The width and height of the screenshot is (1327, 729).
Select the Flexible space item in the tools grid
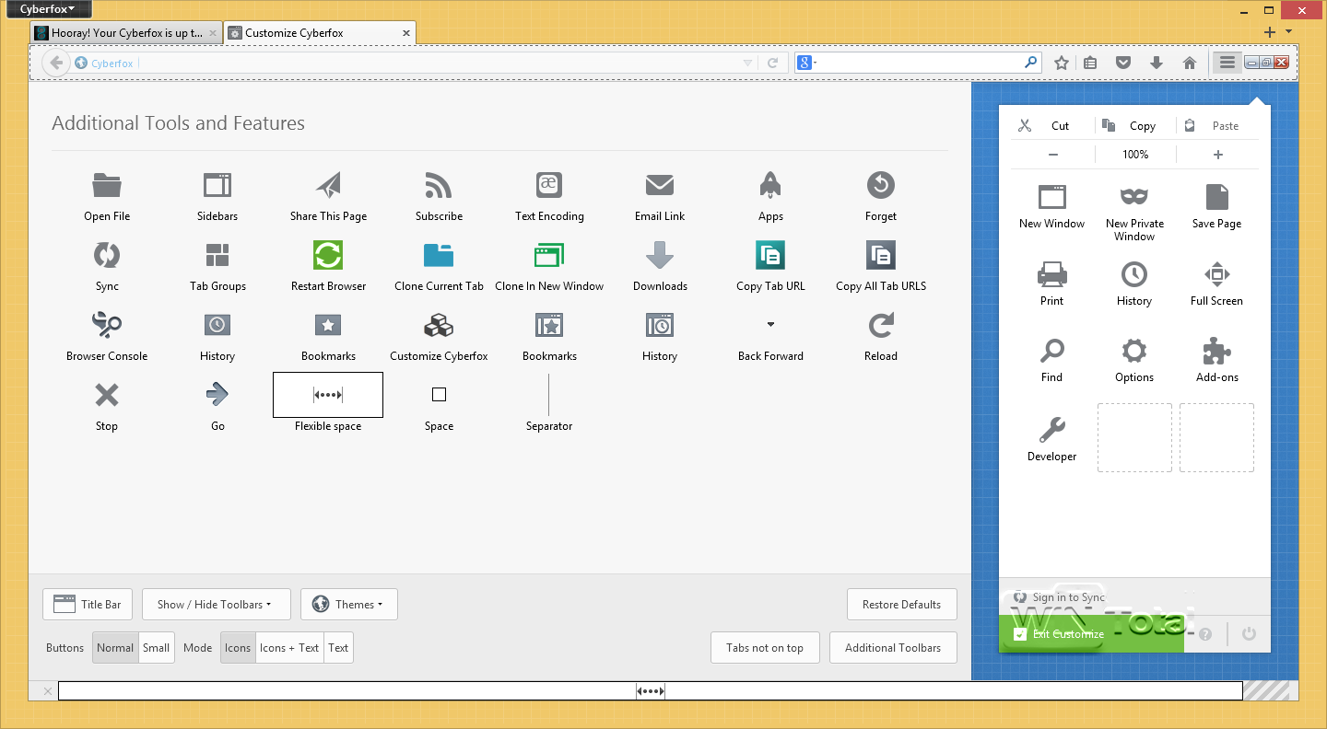pos(328,395)
